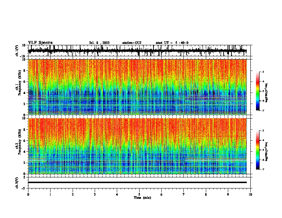Click the ch.1 color scale log(PSD) unit label

267,93
